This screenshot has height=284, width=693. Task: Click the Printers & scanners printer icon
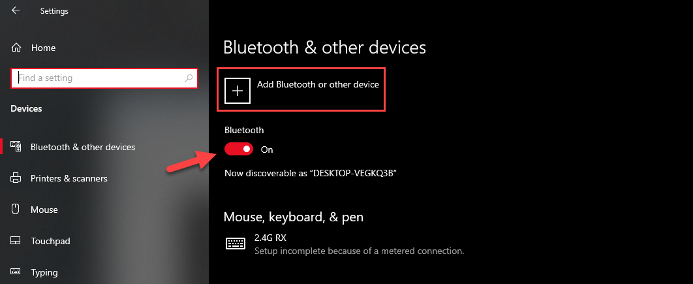[x=16, y=178]
